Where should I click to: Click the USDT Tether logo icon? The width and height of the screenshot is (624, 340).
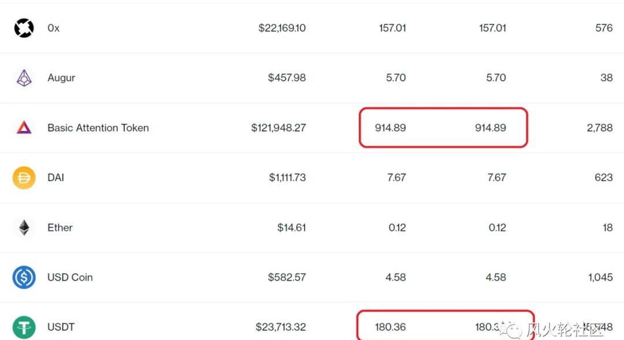pyautogui.click(x=24, y=327)
